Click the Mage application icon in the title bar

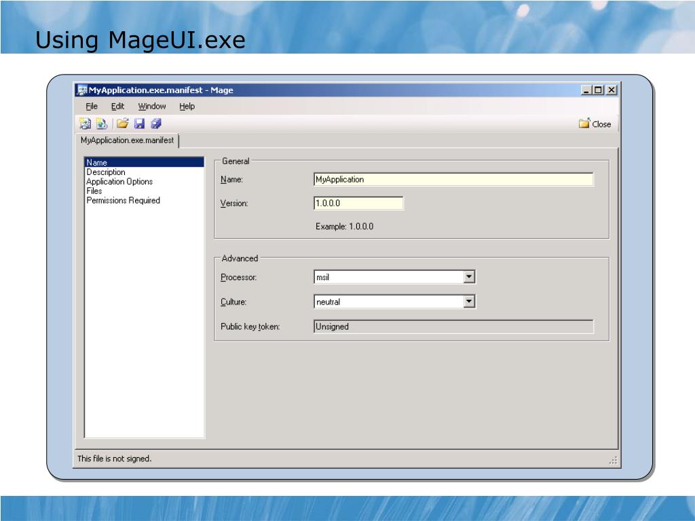pyautogui.click(x=81, y=90)
